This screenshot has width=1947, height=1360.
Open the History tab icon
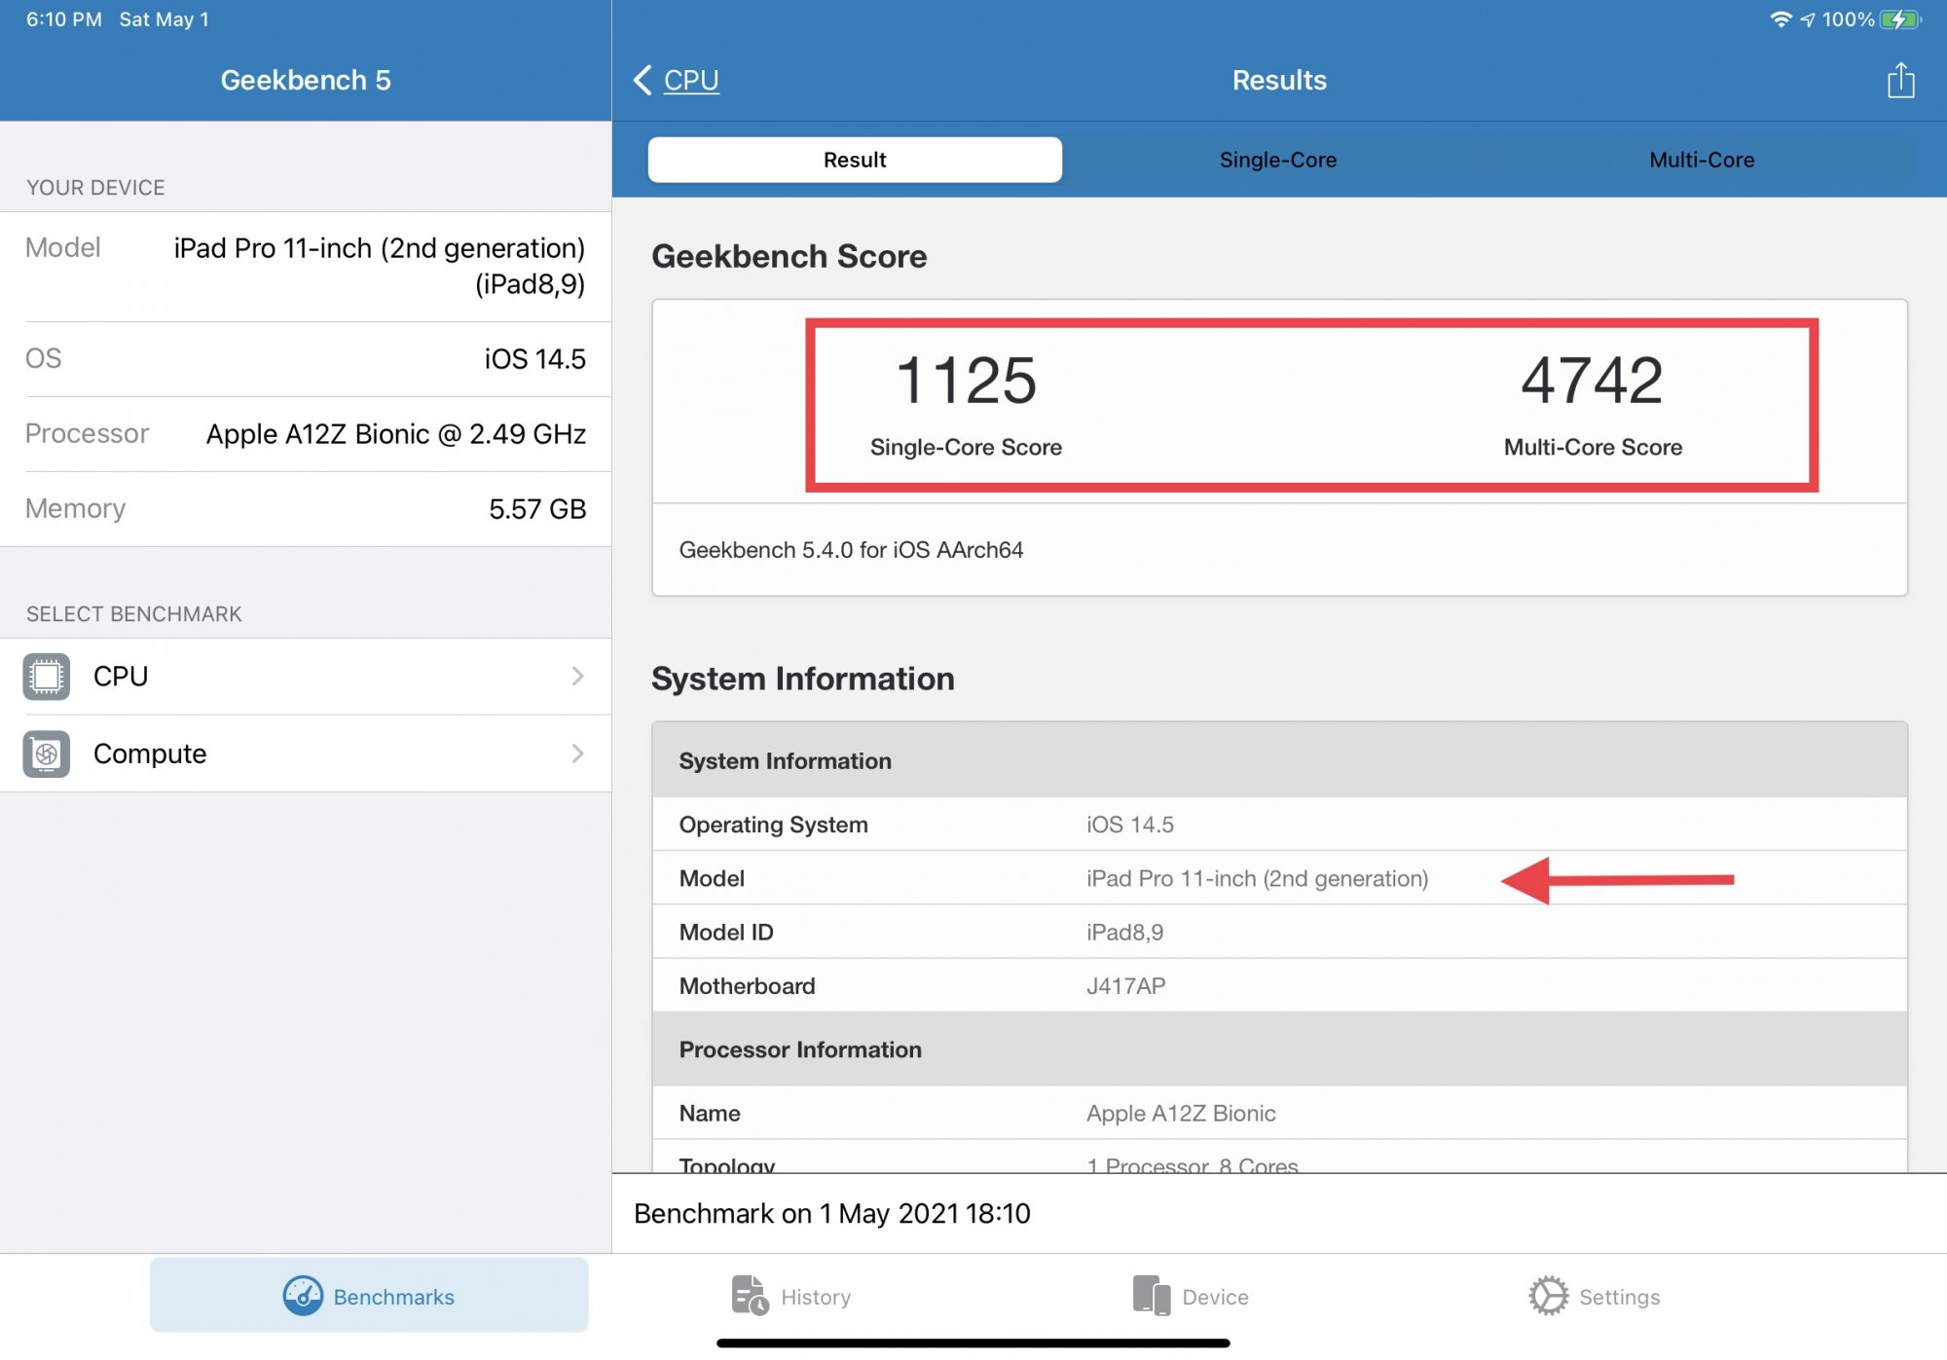[x=750, y=1296]
